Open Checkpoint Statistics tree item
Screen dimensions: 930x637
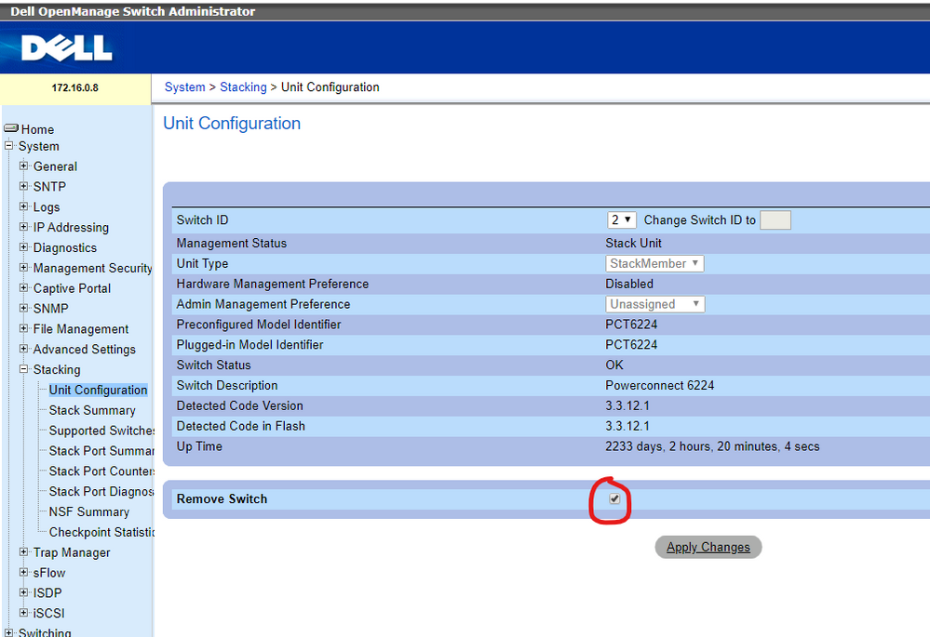pos(101,532)
